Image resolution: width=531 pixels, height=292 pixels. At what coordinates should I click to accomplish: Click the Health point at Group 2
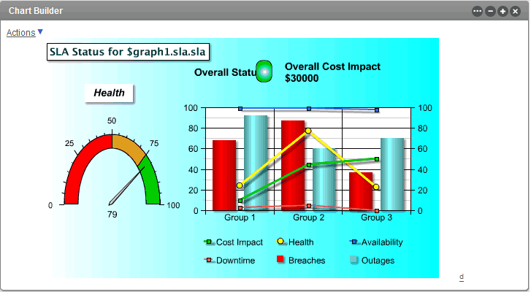pos(307,131)
